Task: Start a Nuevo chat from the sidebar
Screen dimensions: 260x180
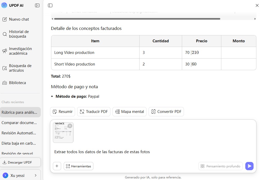Action: (19, 19)
